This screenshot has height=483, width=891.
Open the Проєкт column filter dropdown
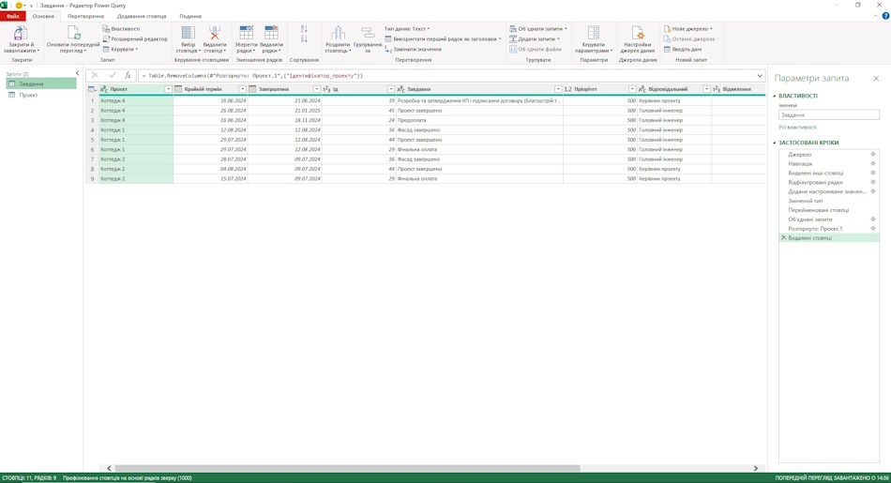click(x=168, y=89)
